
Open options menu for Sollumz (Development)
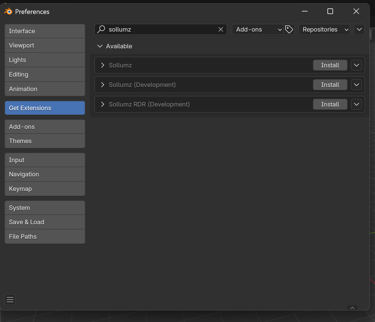(356, 85)
